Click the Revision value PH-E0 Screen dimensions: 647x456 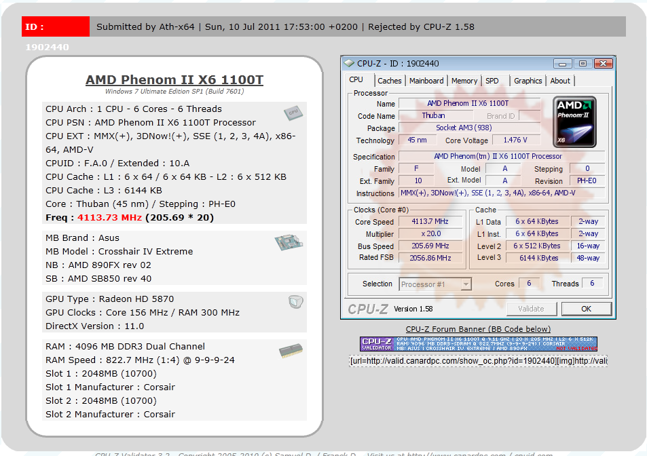click(587, 180)
